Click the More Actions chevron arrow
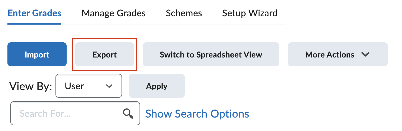 tap(365, 55)
